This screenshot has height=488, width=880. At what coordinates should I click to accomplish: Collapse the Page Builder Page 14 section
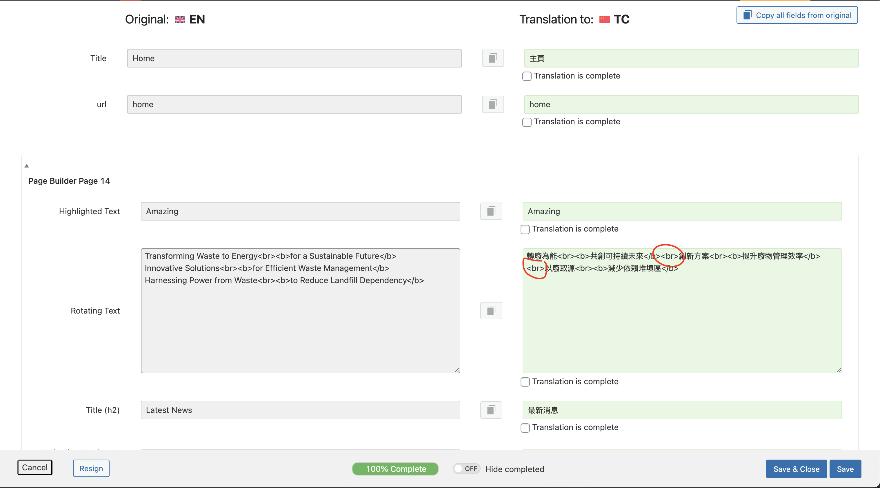27,166
